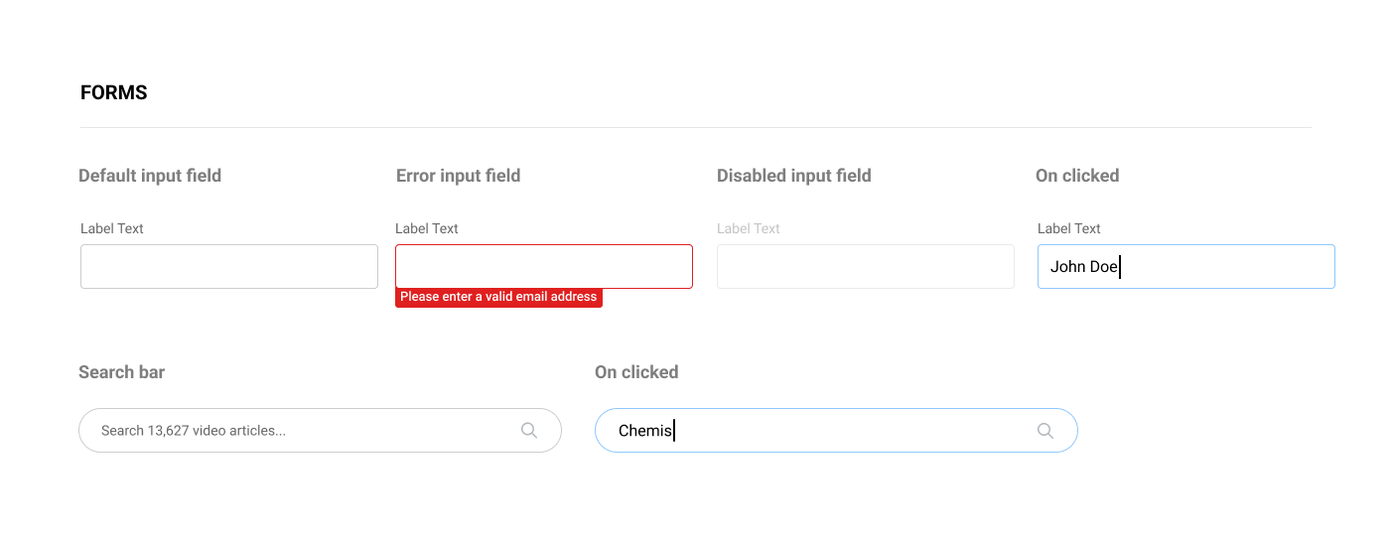1390x539 pixels.
Task: Select the FORMS page heading
Action: (114, 92)
